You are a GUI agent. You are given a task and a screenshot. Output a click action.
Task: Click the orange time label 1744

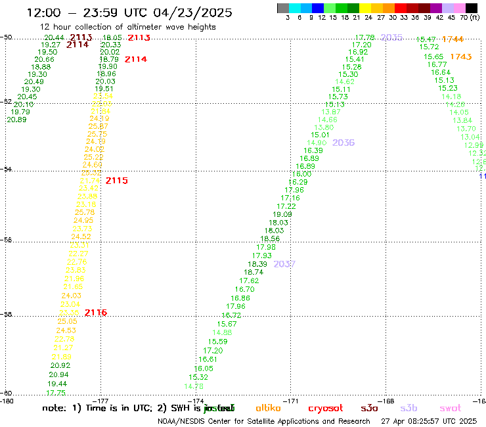point(453,39)
